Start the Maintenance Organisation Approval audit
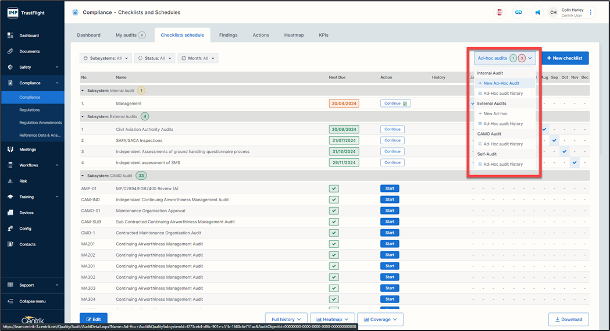The height and width of the screenshot is (331, 610). coord(390,211)
